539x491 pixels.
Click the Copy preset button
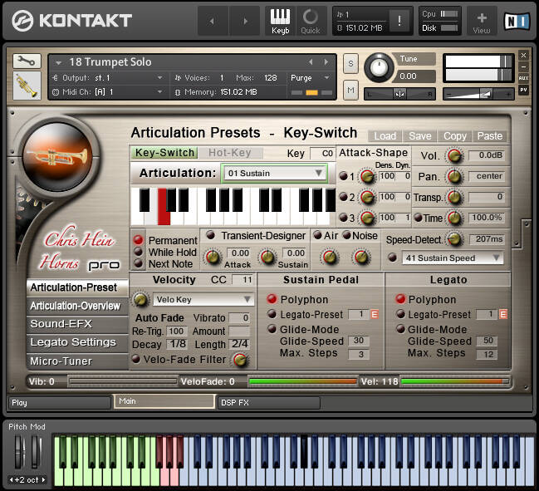tap(455, 136)
